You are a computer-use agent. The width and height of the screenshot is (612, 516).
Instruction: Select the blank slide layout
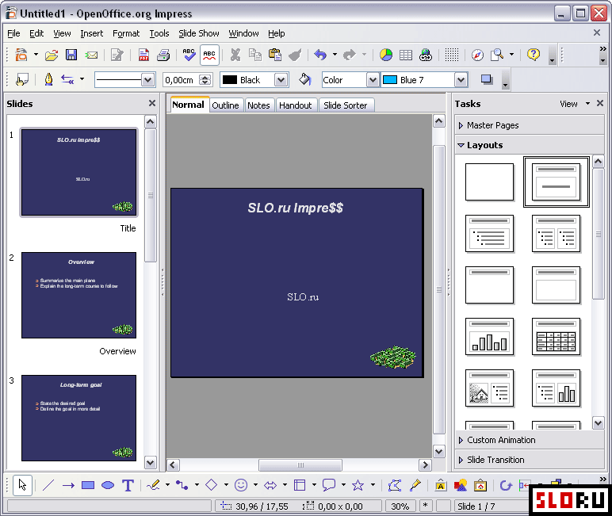click(x=489, y=182)
